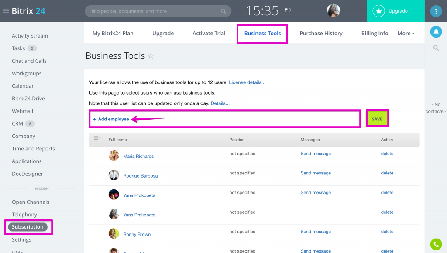This screenshot has width=447, height=253.
Task: Open the Details link about daily updates
Action: (x=220, y=103)
